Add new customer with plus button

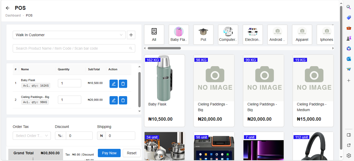tap(131, 35)
